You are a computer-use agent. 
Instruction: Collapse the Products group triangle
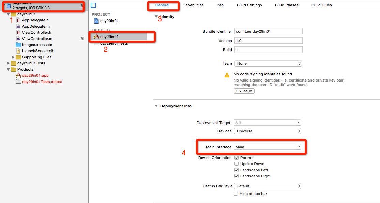(x=8, y=69)
